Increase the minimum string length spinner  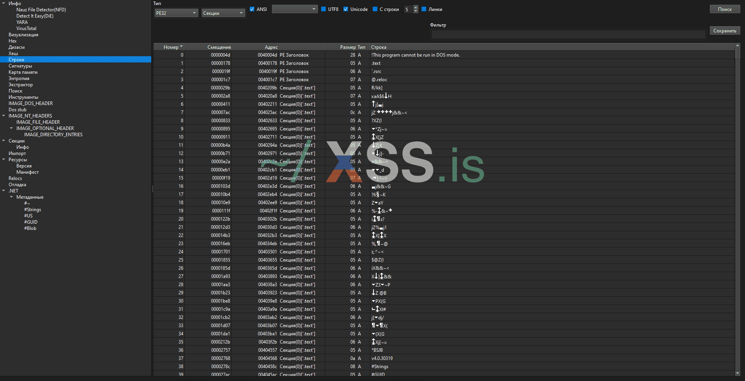pos(416,7)
